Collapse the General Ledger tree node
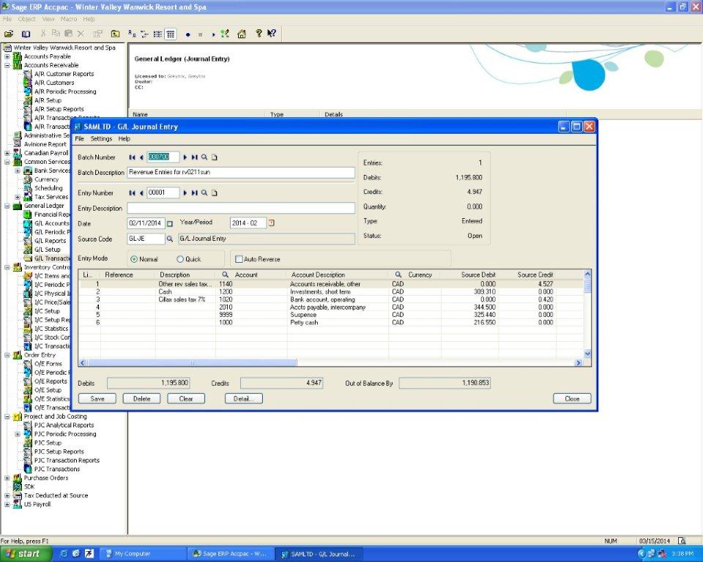Viewport: 703px width, 562px height. (7, 206)
